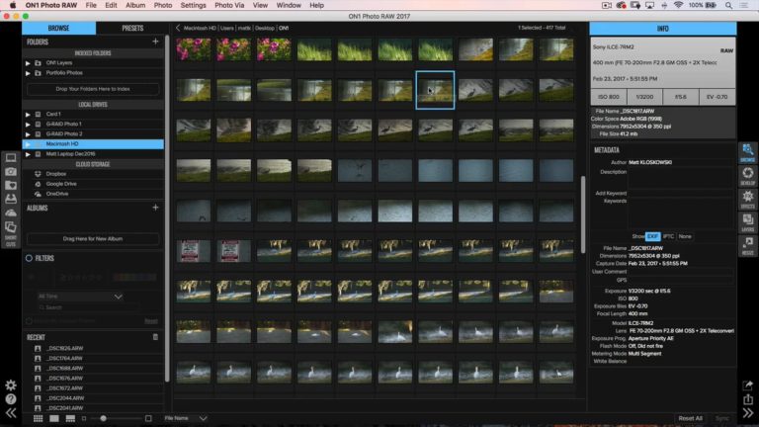Open the File Name sort dropdown
The image size is (759, 427).
coord(186,418)
